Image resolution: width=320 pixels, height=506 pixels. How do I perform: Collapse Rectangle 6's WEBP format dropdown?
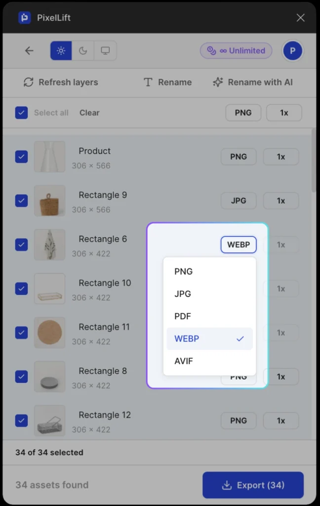coord(239,245)
